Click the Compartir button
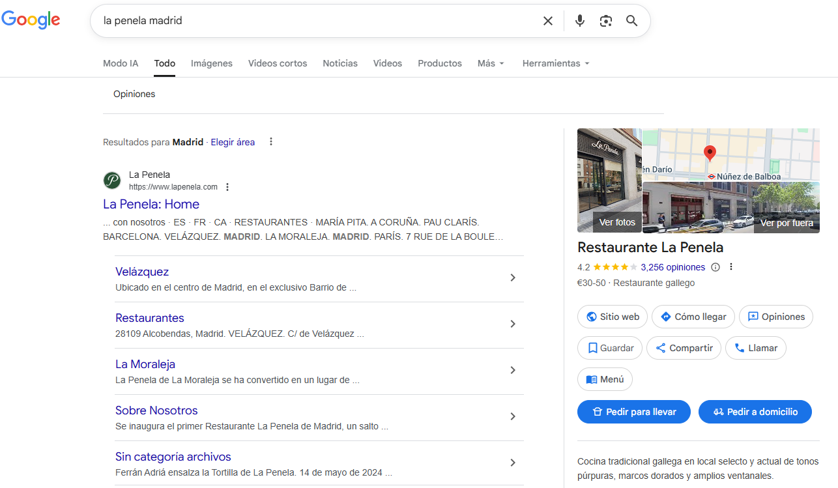The image size is (838, 488). pyautogui.click(x=684, y=348)
